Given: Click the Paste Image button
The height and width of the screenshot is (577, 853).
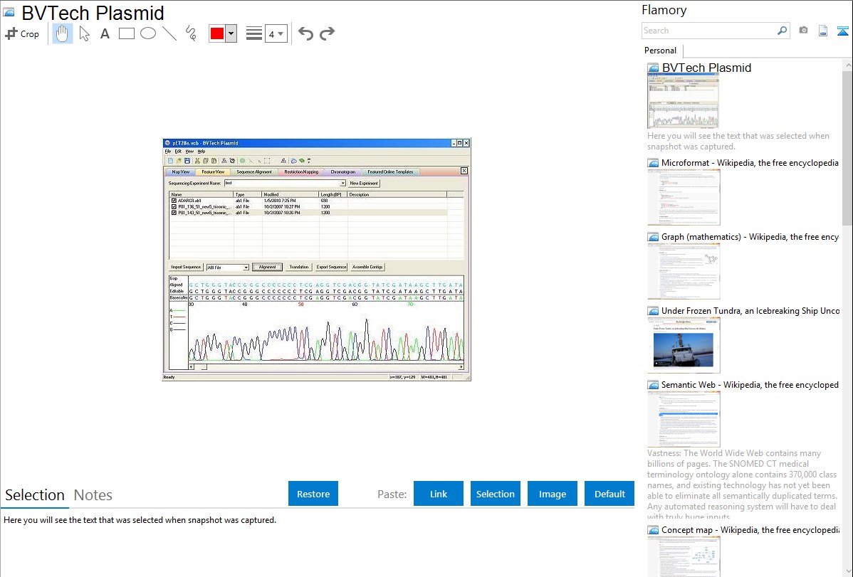Looking at the screenshot, I should 552,494.
